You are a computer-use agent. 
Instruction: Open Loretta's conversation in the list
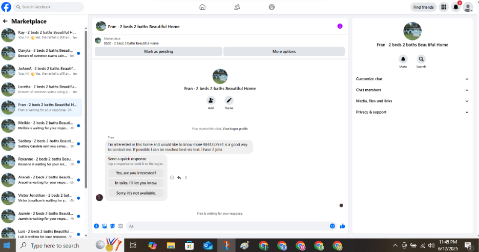pos(41,89)
